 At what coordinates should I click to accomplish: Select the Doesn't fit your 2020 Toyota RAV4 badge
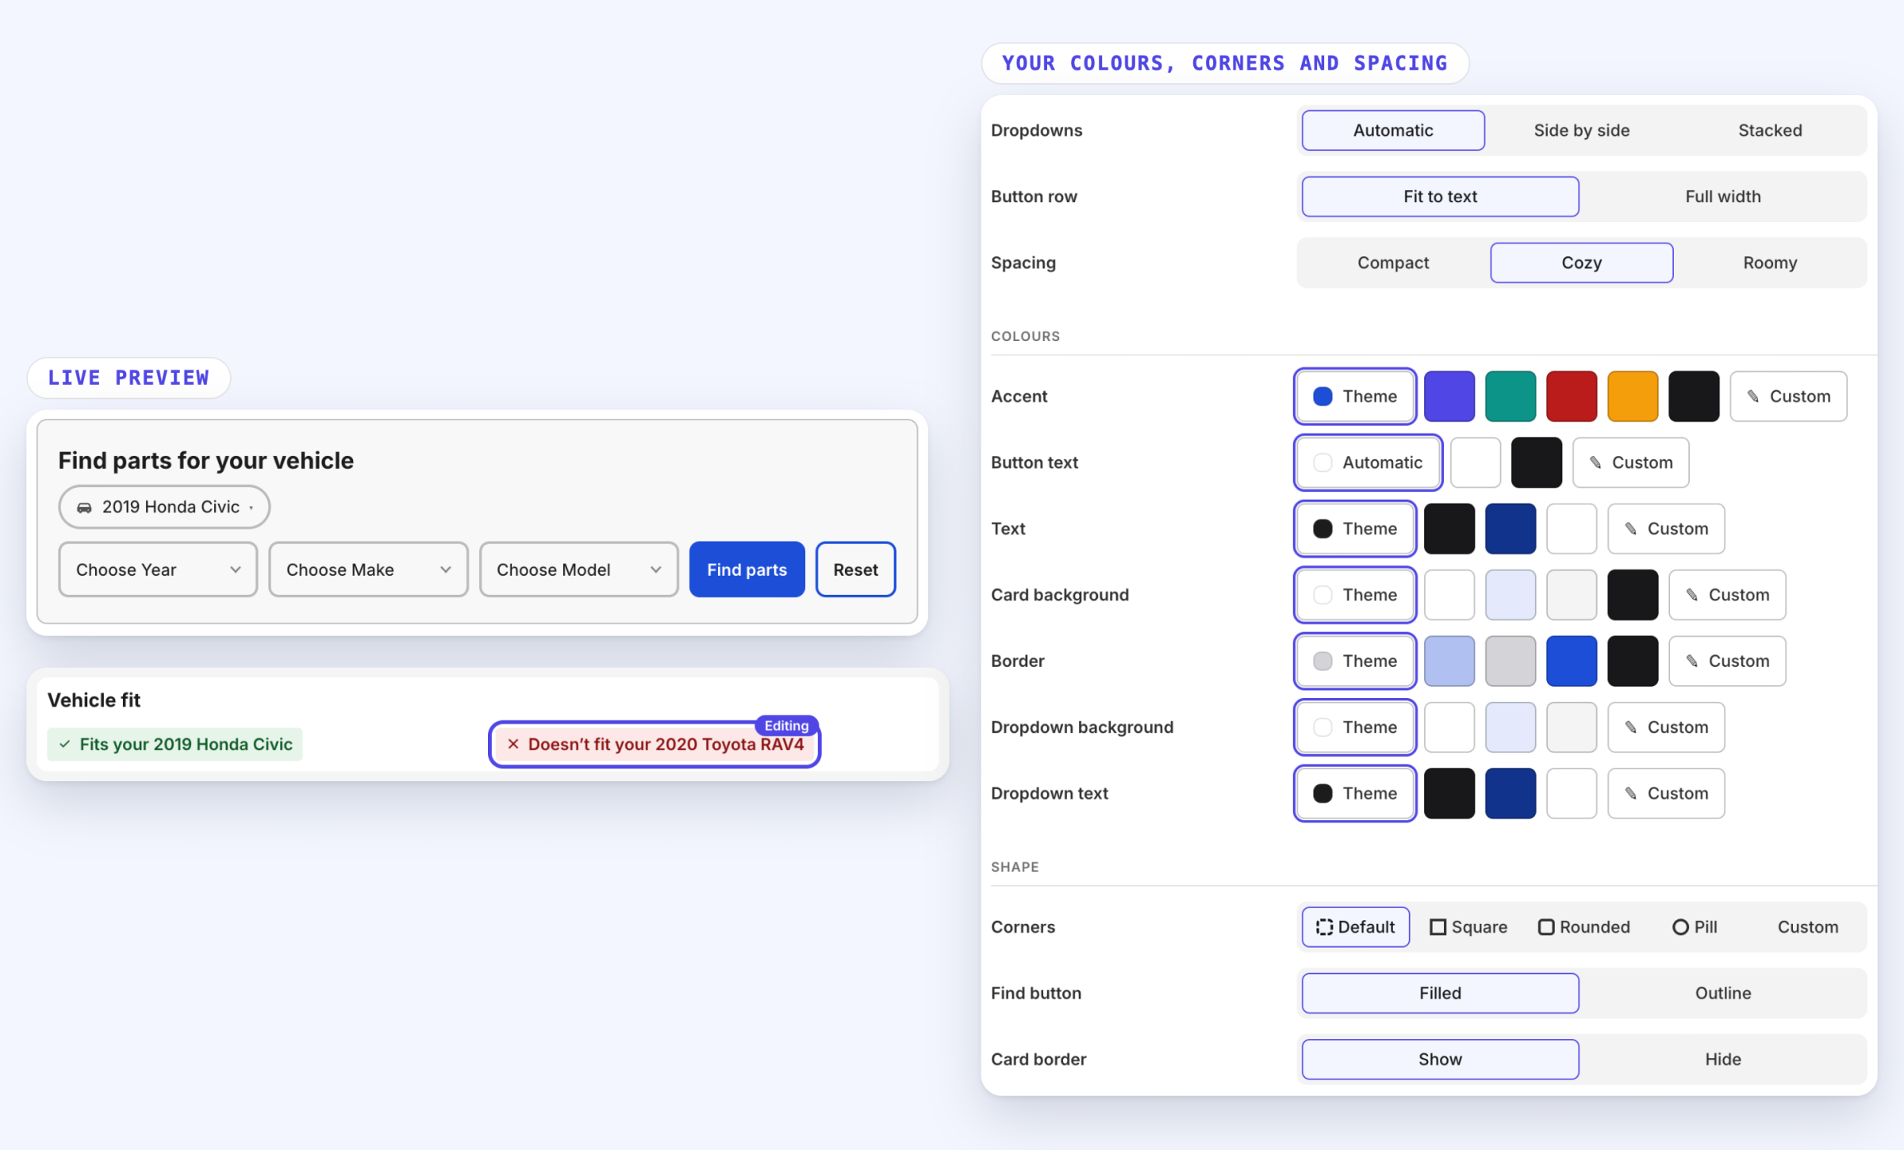pos(655,745)
